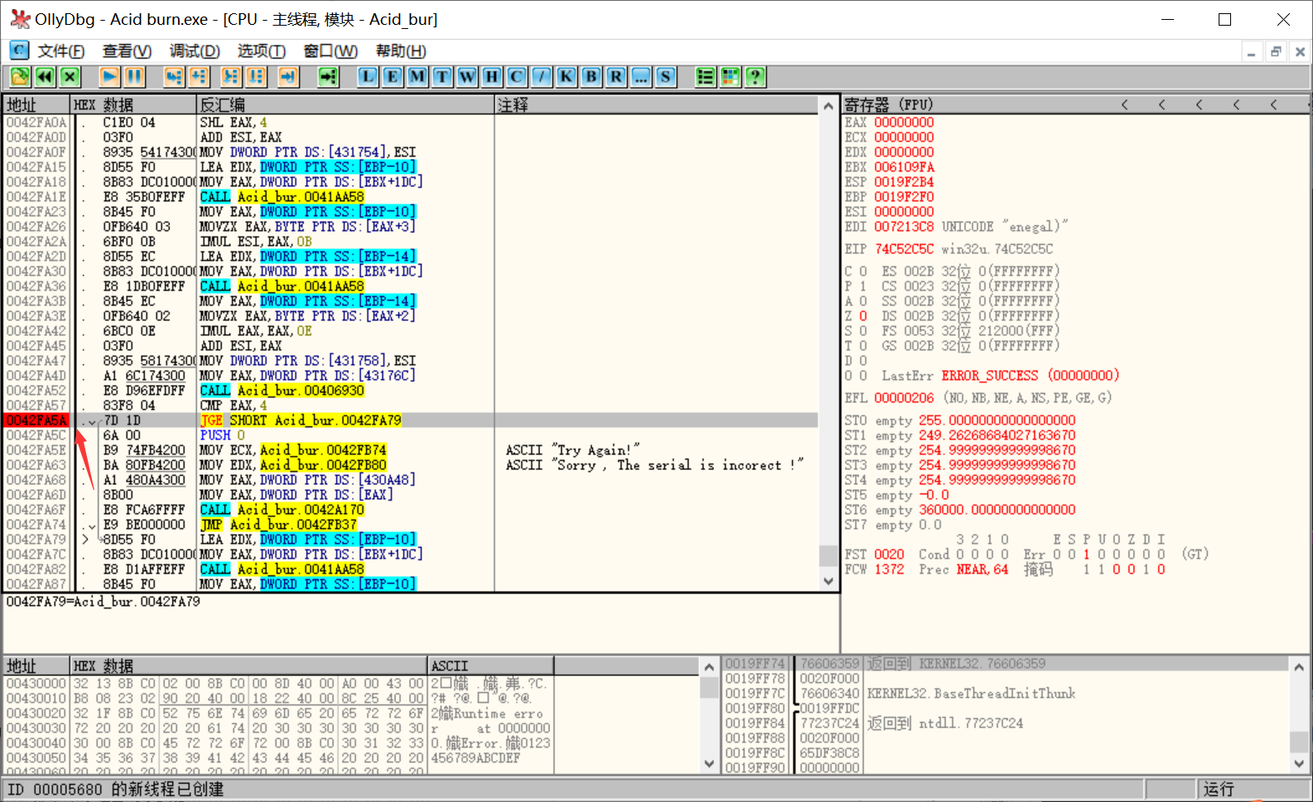Open the Windows list with the W icon
The image size is (1313, 802).
[467, 77]
